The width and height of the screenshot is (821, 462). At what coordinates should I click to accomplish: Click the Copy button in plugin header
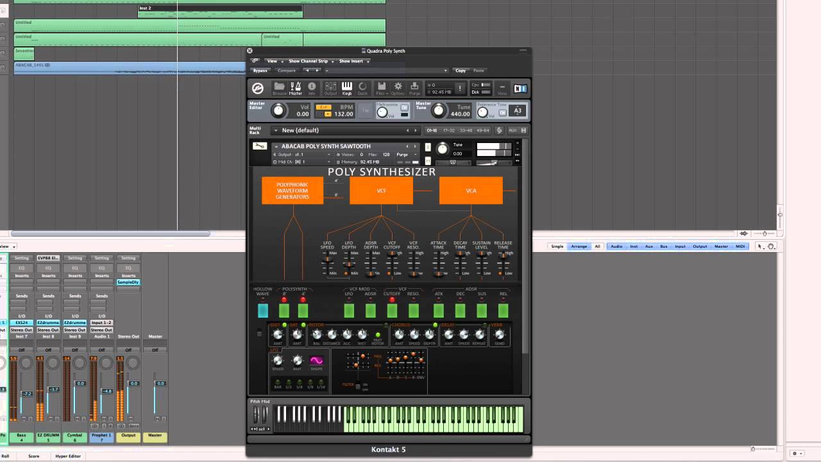461,71
